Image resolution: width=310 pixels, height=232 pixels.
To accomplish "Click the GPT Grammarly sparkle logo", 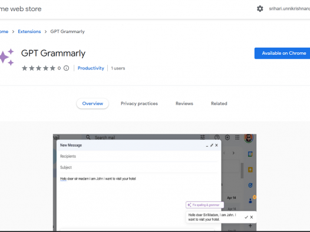I will coord(6,57).
